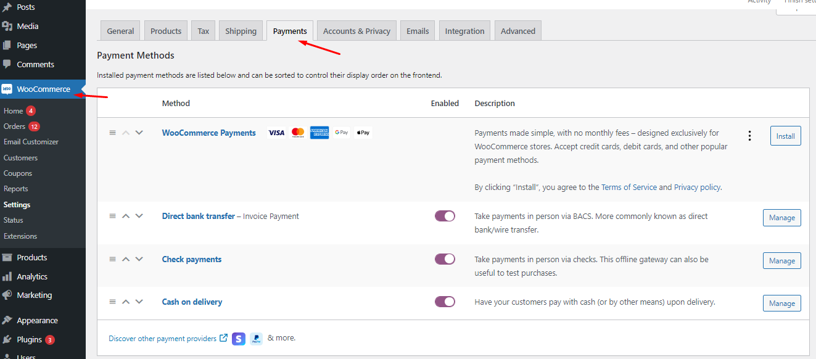Open the Posts menu pin icon
Image resolution: width=816 pixels, height=359 pixels.
click(x=7, y=7)
